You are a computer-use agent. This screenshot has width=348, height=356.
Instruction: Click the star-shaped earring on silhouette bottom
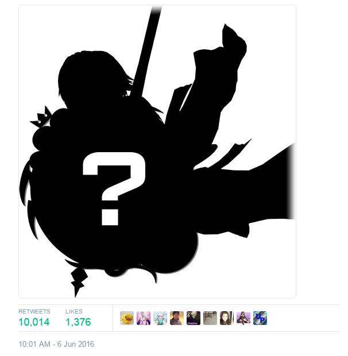coord(79,282)
